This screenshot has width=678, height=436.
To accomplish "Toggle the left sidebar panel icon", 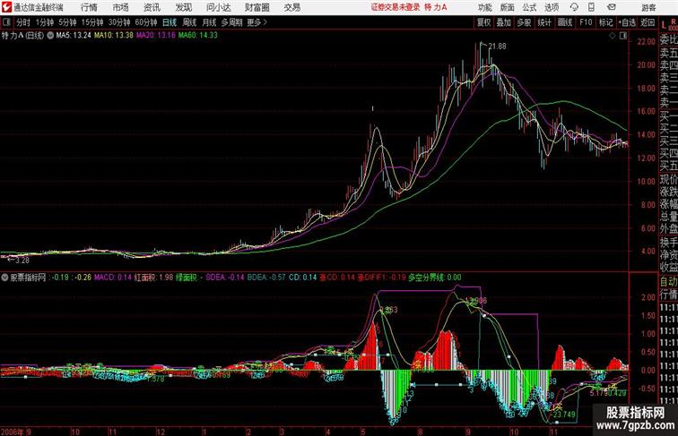I will click(6, 22).
